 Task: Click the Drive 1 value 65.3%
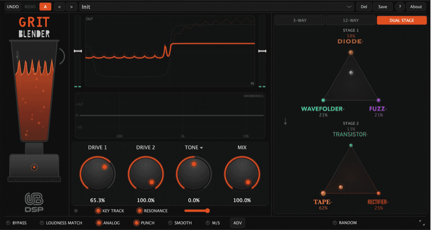pyautogui.click(x=98, y=200)
